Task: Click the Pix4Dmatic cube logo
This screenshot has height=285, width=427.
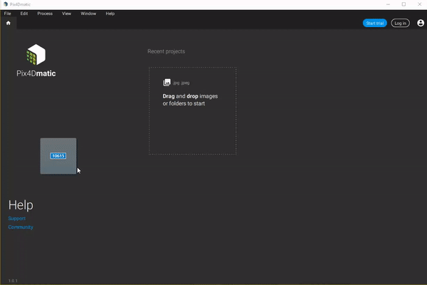Action: 36,56
